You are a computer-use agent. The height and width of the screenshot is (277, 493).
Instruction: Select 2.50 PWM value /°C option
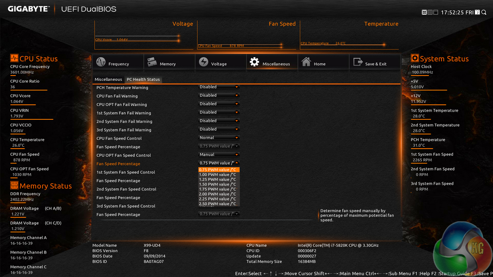click(218, 204)
